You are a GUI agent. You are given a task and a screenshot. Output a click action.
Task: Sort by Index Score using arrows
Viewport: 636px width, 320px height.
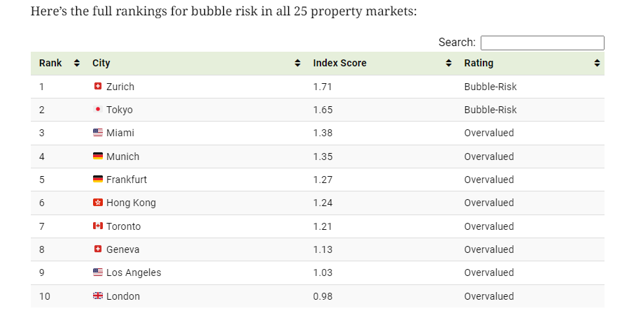(x=448, y=63)
